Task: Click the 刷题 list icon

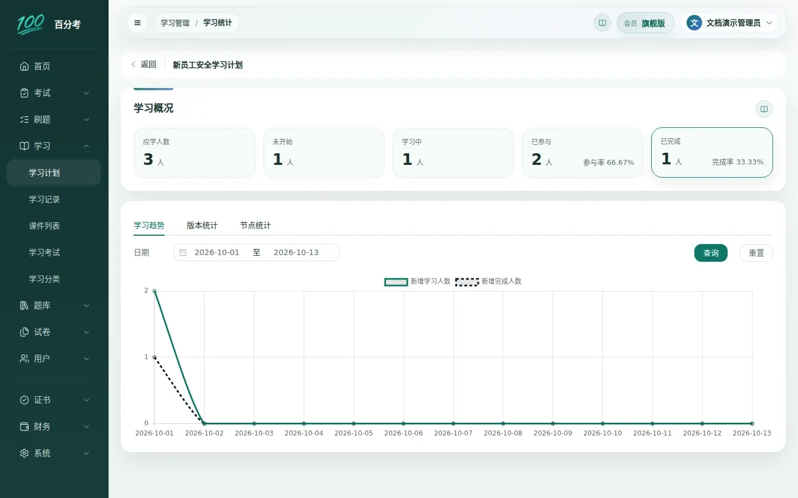Action: (x=24, y=120)
